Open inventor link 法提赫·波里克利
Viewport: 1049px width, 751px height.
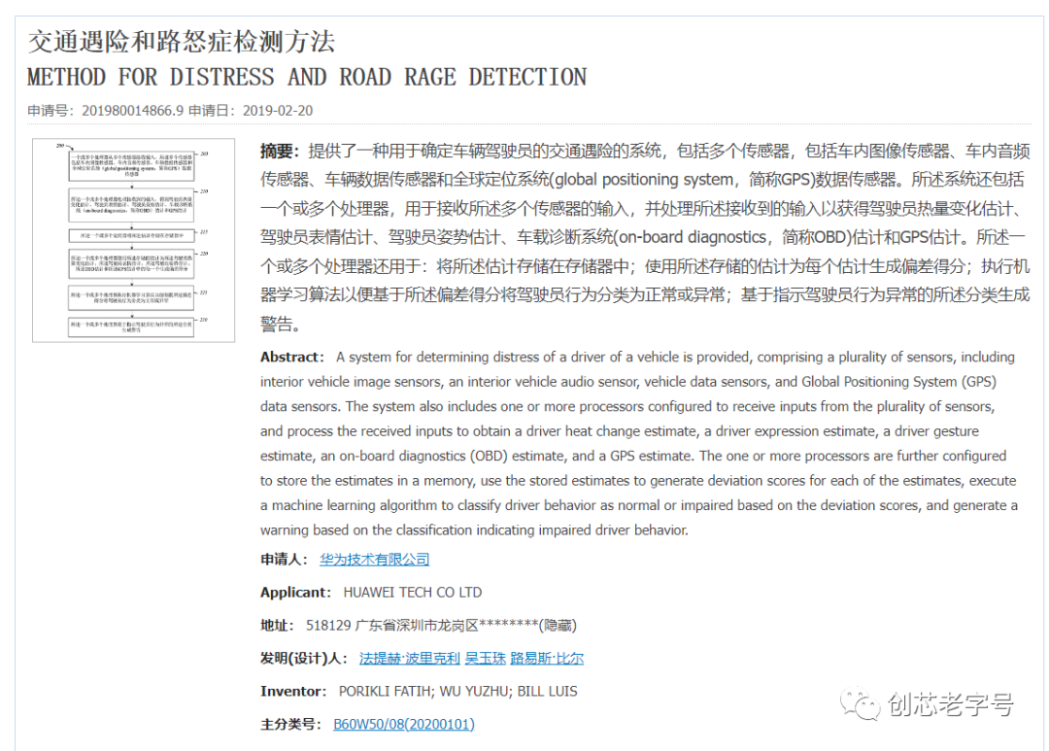410,659
